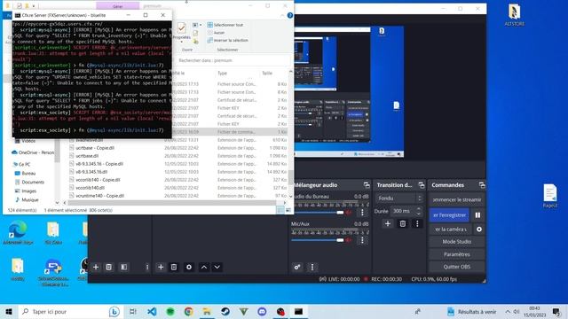
Task: Open Mic/Aux three-dot options menu
Action: point(362,240)
